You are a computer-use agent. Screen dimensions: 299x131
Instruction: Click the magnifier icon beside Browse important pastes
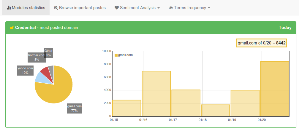click(x=56, y=8)
